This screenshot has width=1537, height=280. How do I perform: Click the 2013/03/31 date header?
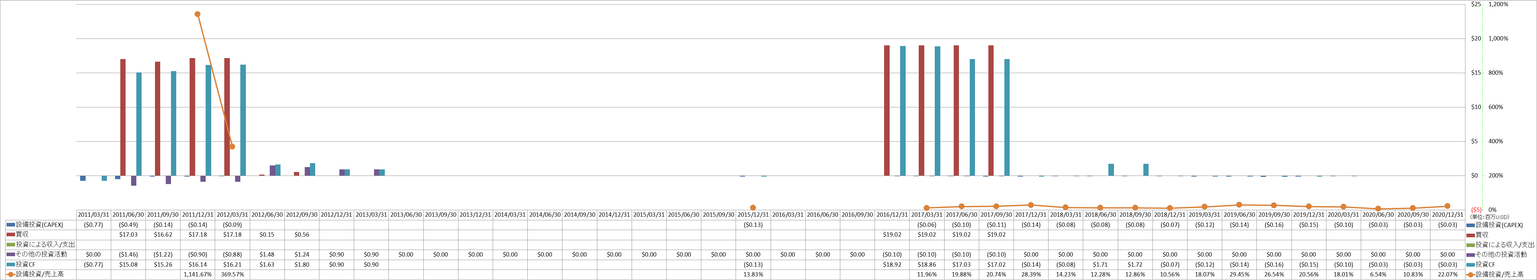[x=371, y=214]
